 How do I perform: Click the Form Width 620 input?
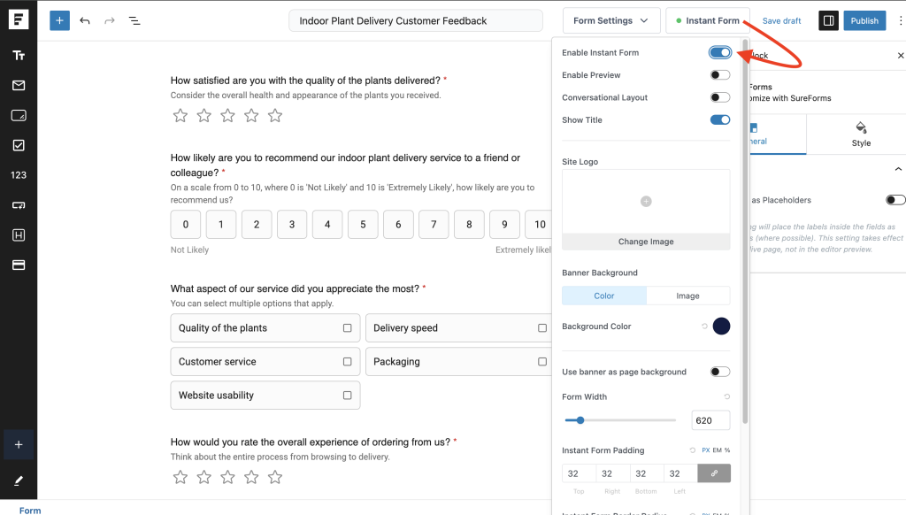[x=710, y=421]
